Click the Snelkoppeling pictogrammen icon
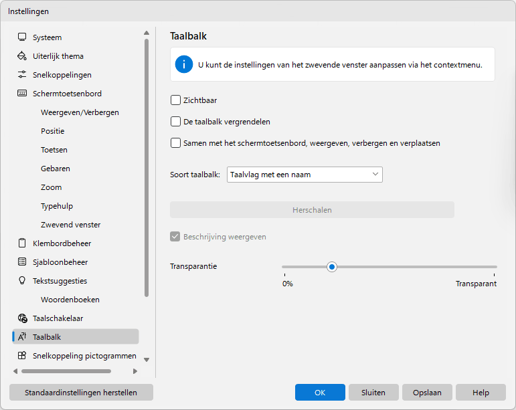516x410 pixels. [22, 356]
